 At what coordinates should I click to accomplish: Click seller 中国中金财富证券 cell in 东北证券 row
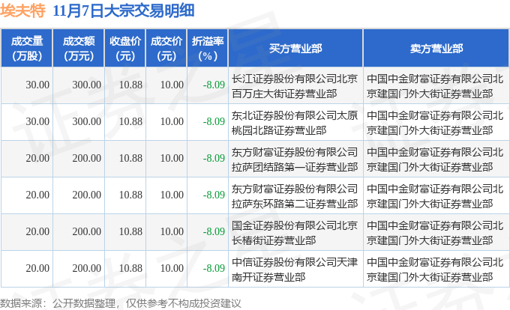435,123
